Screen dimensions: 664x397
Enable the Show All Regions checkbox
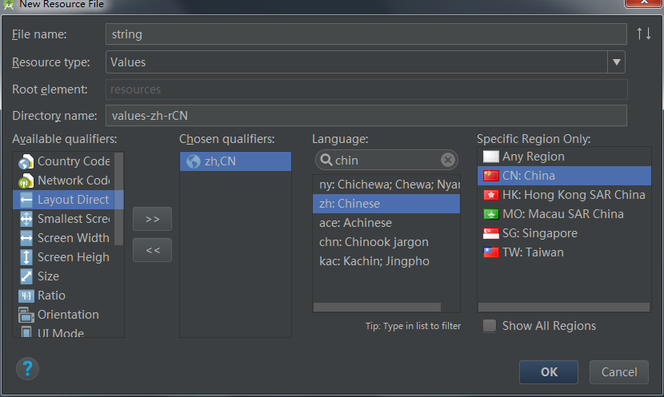[x=490, y=326]
